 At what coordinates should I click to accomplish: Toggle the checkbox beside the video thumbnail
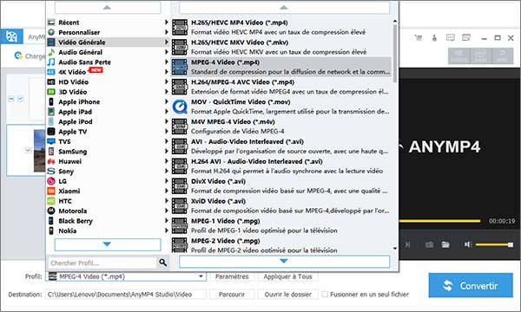point(29,150)
